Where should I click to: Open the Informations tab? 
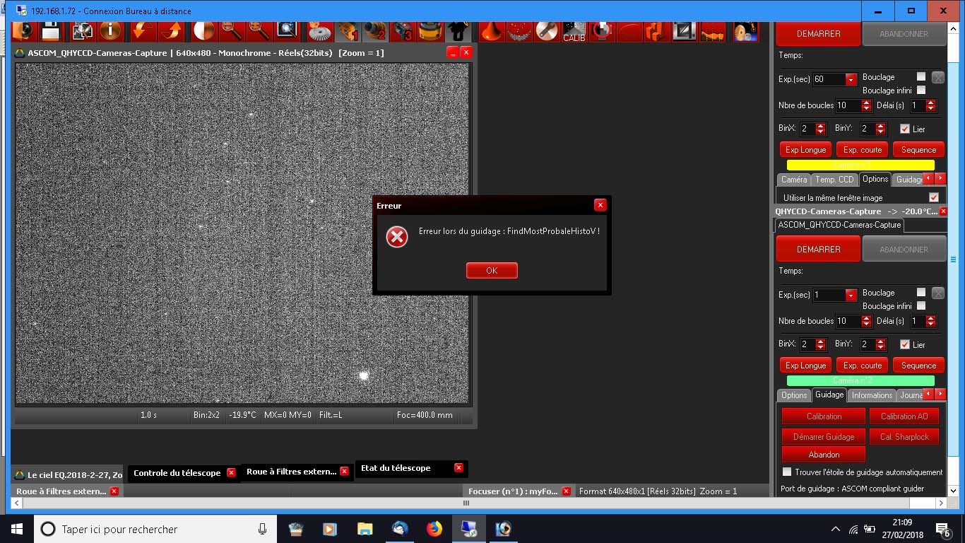point(872,395)
